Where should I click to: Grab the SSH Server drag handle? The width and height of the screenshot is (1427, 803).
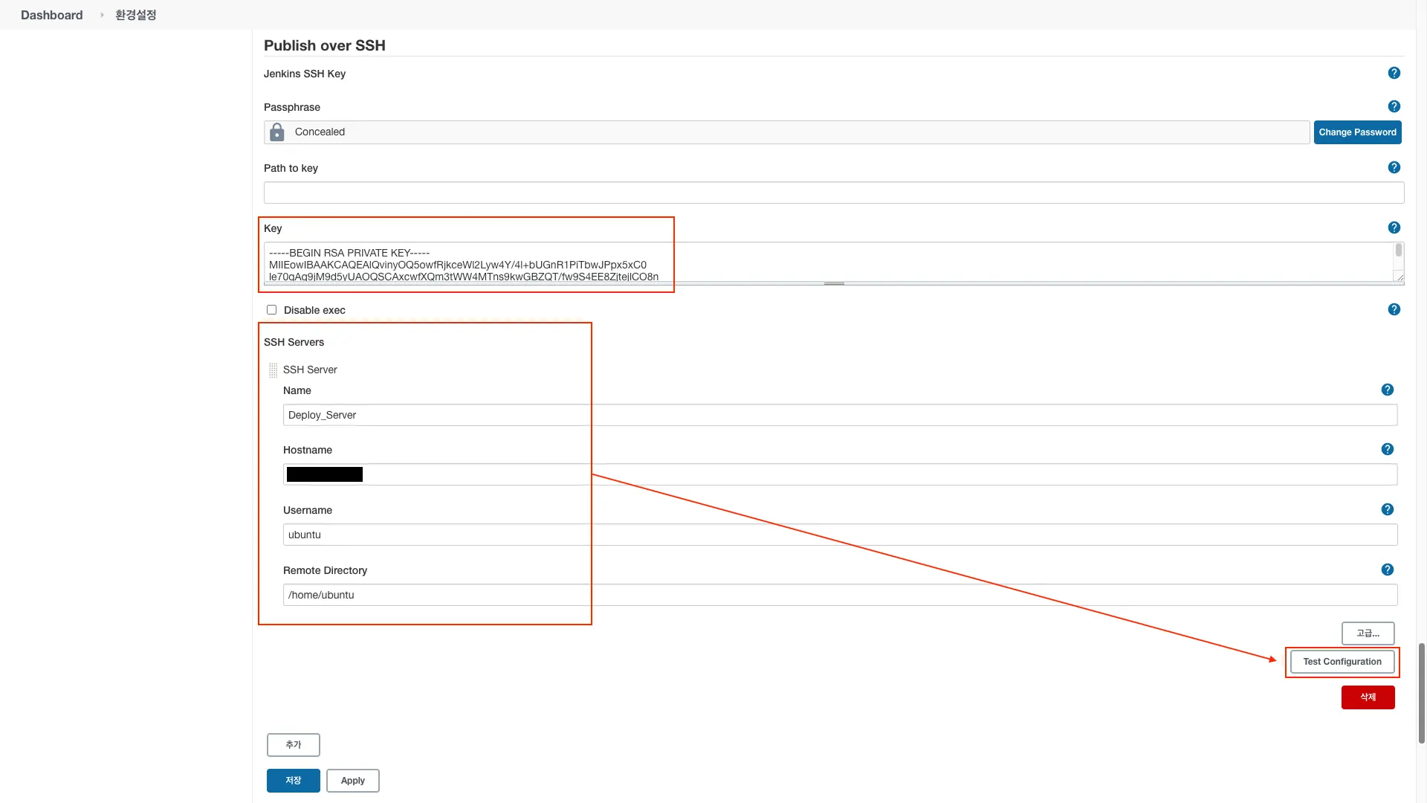[273, 370]
